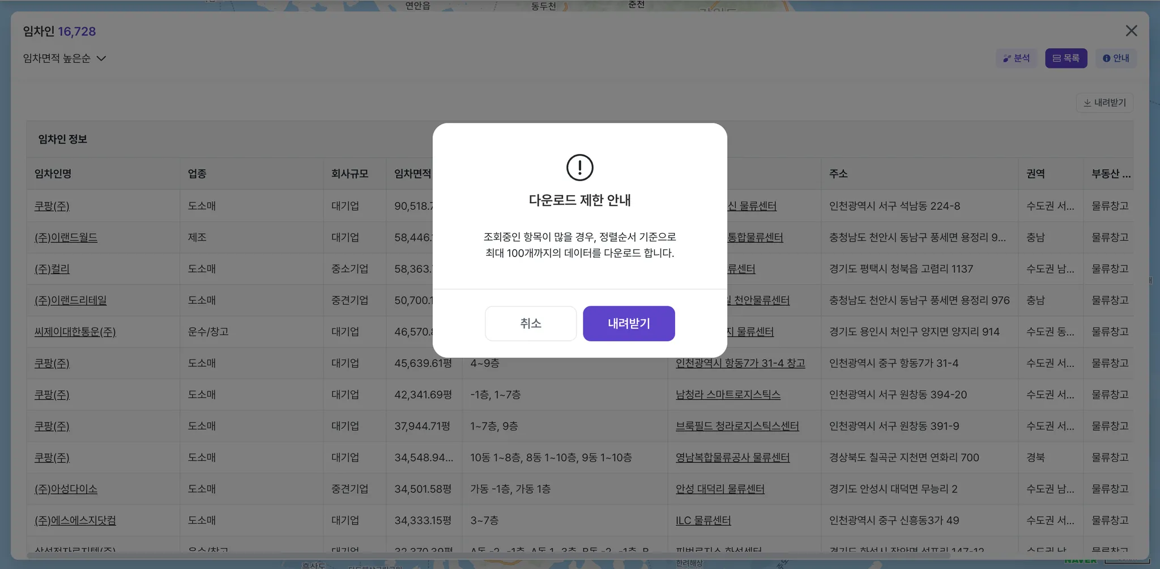Screen dimensions: 1160x569
Task: Open the 안내 info guide
Action: [x=1116, y=58]
